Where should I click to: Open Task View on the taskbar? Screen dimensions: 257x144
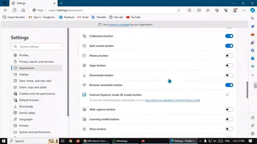tap(63, 141)
